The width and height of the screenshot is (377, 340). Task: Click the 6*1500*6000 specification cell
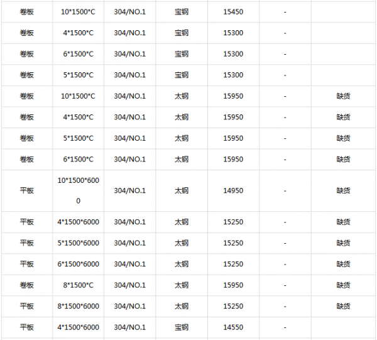point(78,264)
